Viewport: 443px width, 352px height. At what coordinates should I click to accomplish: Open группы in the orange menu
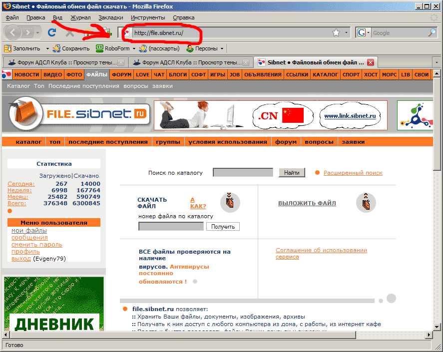pyautogui.click(x=168, y=142)
